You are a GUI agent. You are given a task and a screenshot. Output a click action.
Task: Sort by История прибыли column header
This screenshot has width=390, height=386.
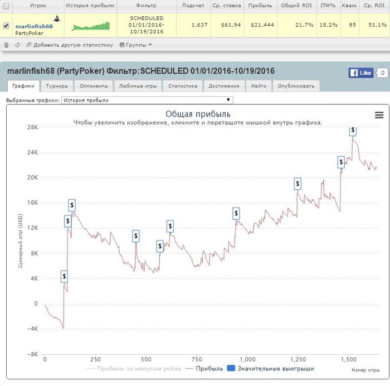[90, 6]
